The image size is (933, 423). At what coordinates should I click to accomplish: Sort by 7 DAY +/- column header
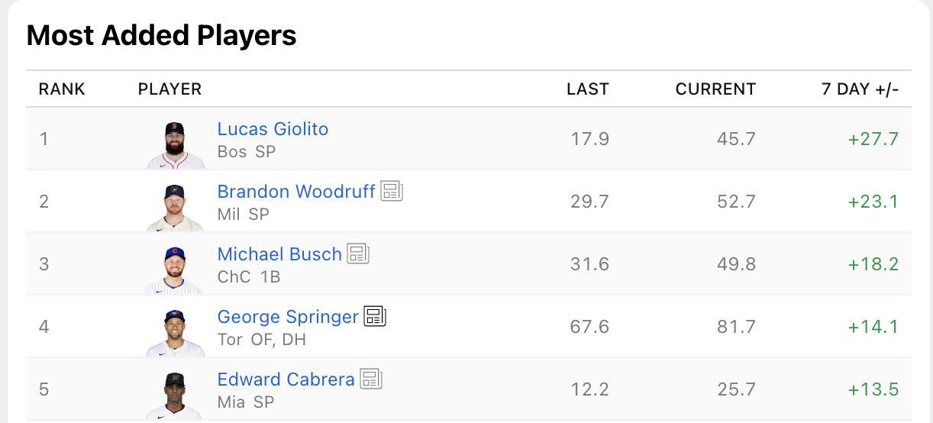pos(860,89)
